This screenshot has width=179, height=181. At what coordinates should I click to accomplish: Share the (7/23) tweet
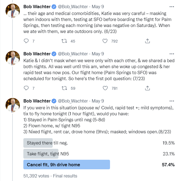(147, 88)
